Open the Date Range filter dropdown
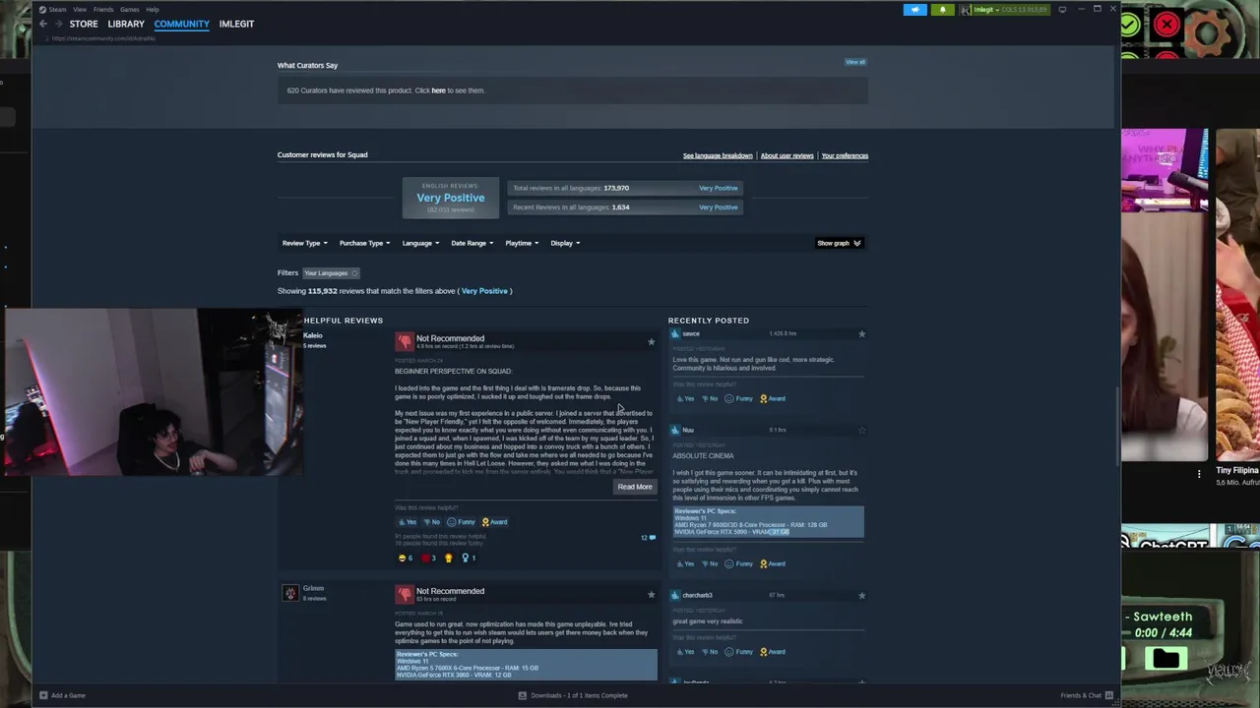This screenshot has height=708, width=1260. (x=472, y=243)
